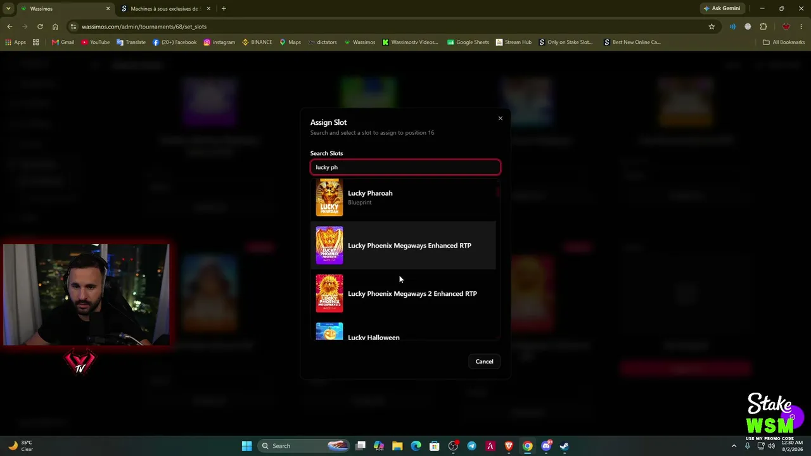Screen dimensions: 811x456
Task: Open Brave browser from taskbar
Action: point(509,446)
